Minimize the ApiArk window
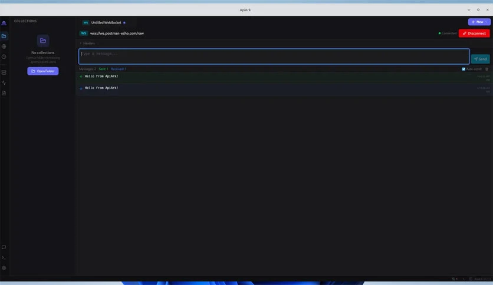Screen dimensions: 493x285 point(469,10)
